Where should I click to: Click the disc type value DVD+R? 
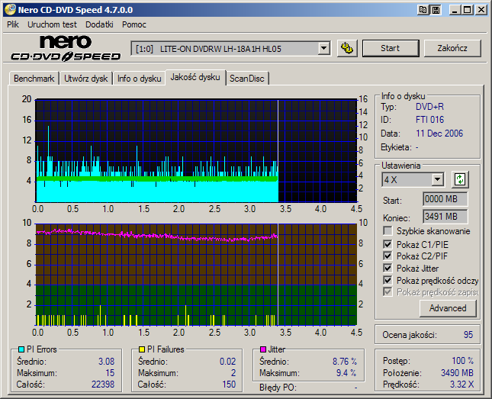430,107
